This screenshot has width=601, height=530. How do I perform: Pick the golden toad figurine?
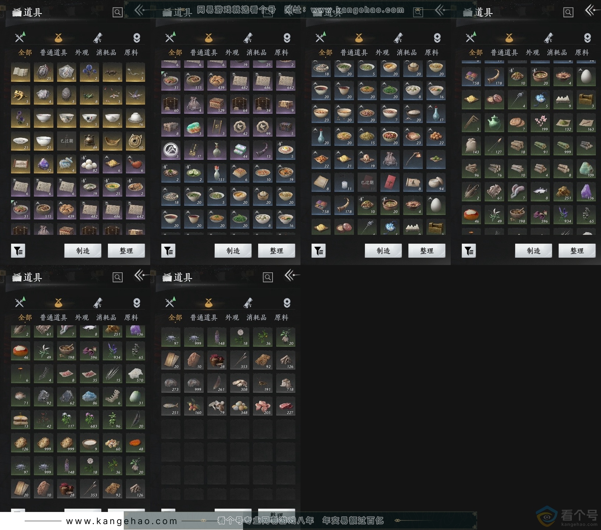(x=21, y=95)
